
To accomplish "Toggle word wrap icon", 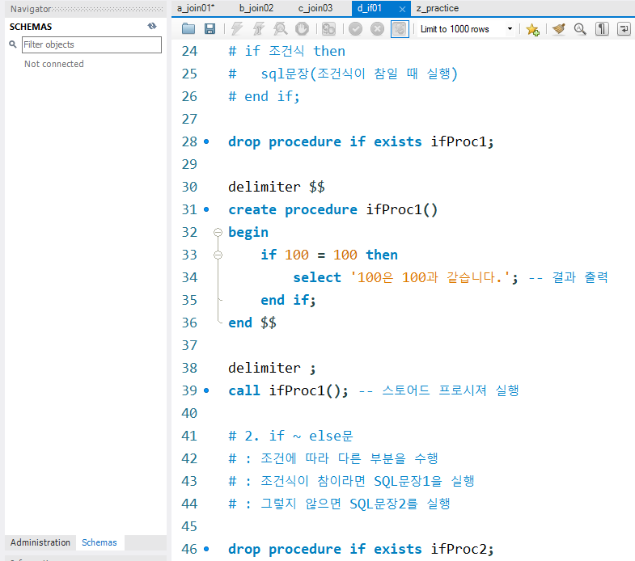I will pos(624,29).
